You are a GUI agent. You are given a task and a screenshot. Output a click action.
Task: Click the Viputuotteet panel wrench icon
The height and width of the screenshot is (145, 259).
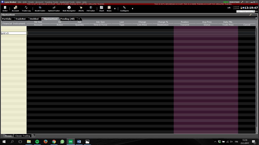click(250, 15)
